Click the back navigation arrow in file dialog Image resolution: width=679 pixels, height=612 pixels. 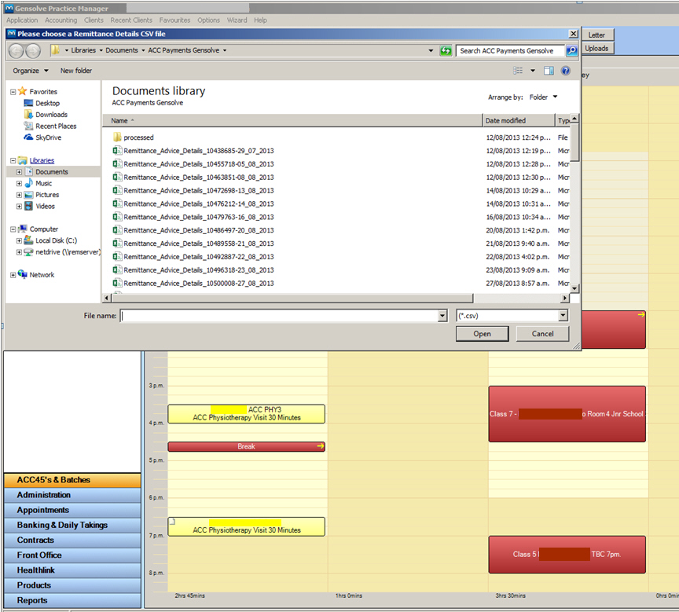click(x=16, y=51)
